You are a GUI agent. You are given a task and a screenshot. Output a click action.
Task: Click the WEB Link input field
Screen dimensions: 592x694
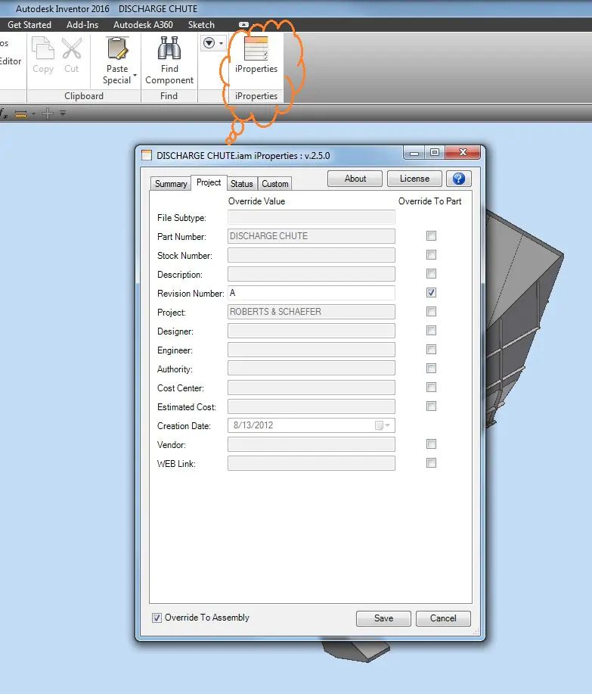coord(311,463)
